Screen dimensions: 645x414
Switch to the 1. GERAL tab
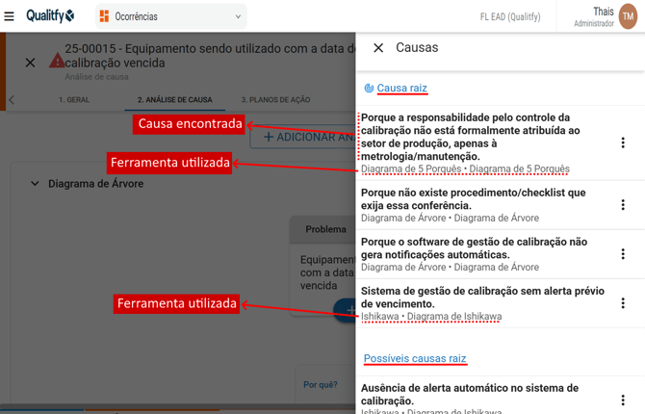(74, 100)
